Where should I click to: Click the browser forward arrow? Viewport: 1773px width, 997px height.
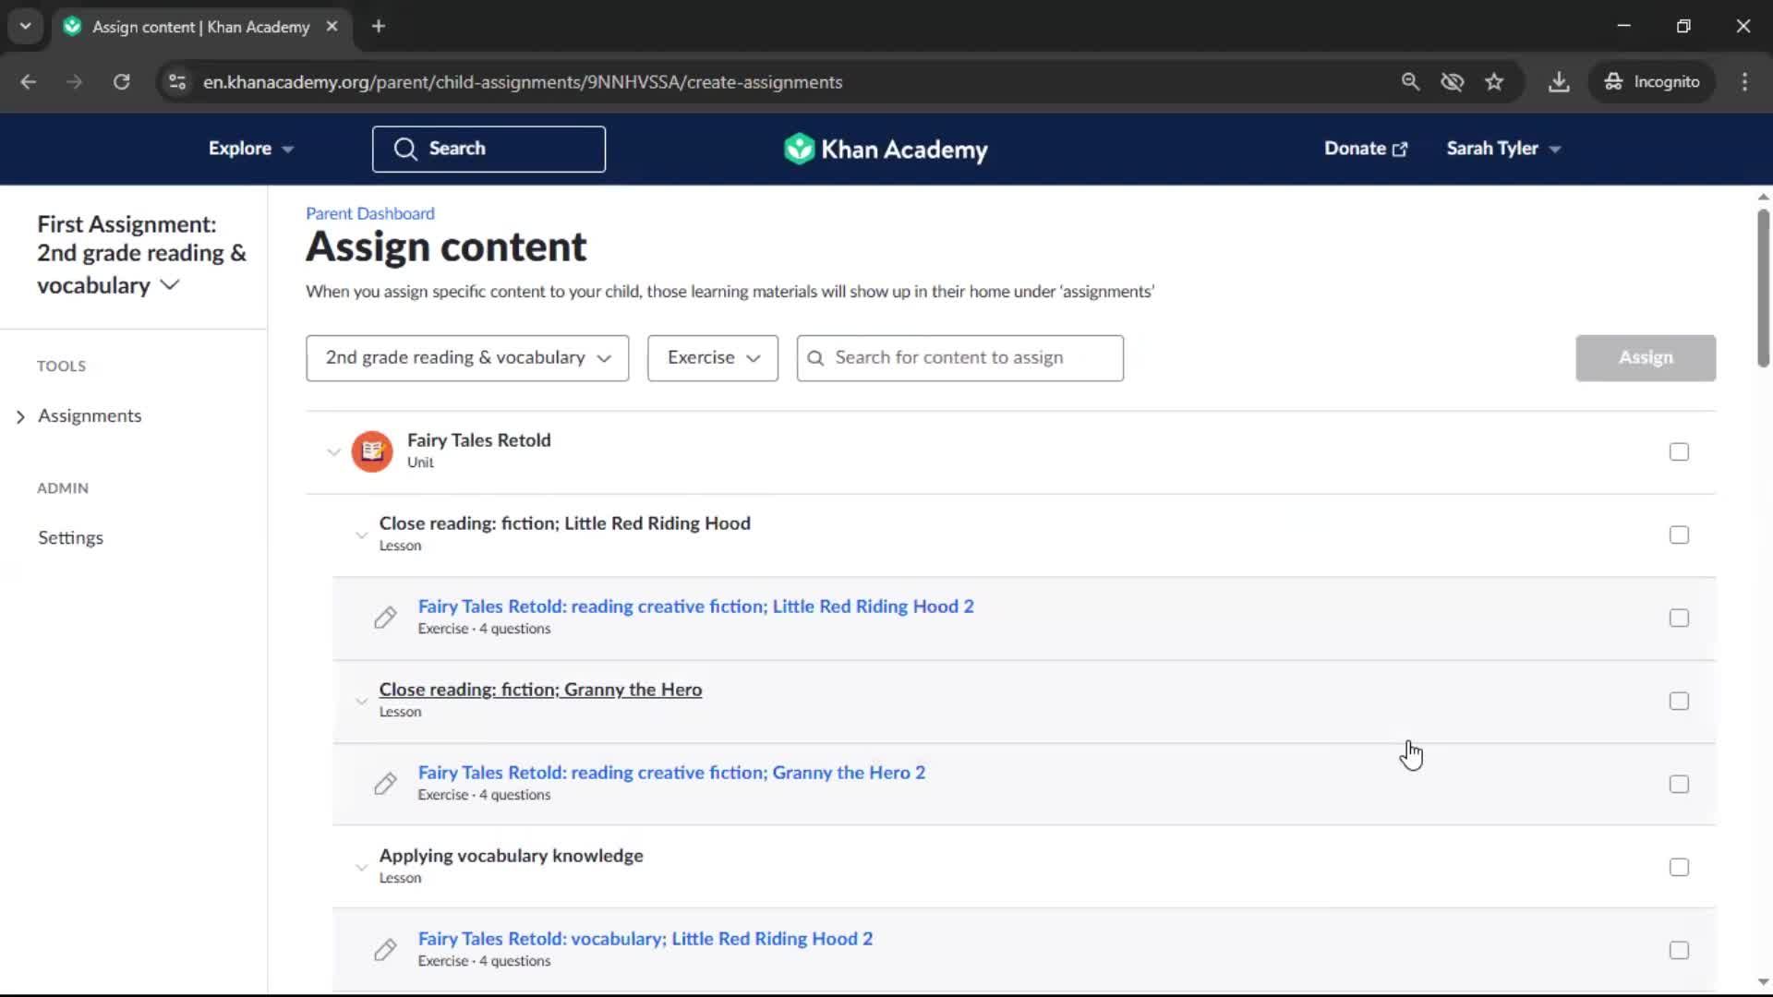pos(74,82)
